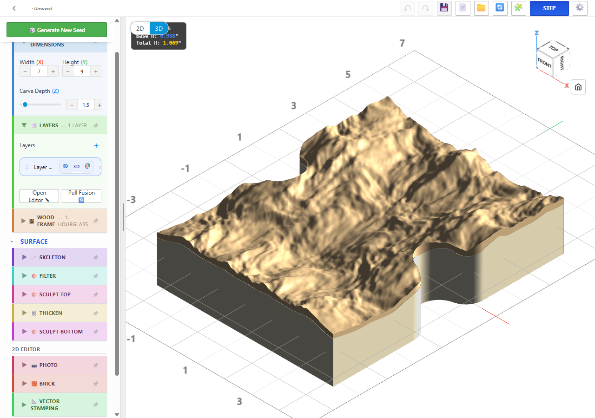Open the layer color palette icon
The image size is (595, 418).
[x=87, y=166]
